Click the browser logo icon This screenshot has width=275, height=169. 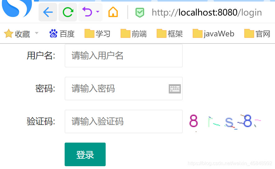pos(17,8)
